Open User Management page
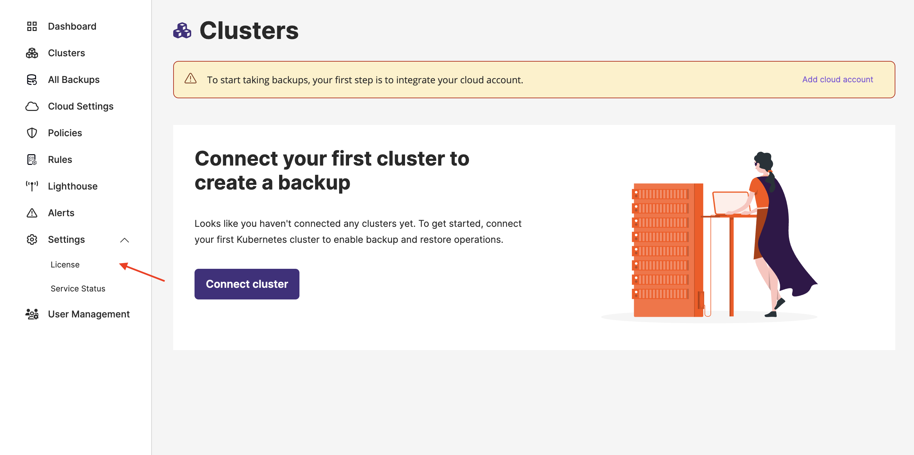Image resolution: width=914 pixels, height=455 pixels. [x=89, y=314]
